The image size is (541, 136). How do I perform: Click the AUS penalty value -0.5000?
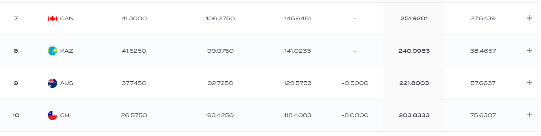coord(355,83)
